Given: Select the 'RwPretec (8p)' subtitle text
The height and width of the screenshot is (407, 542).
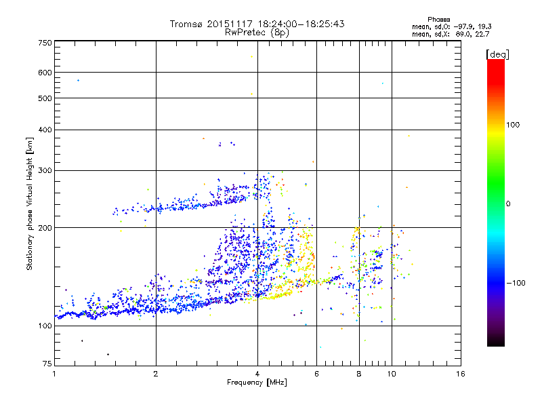Looking at the screenshot, I should 257,33.
